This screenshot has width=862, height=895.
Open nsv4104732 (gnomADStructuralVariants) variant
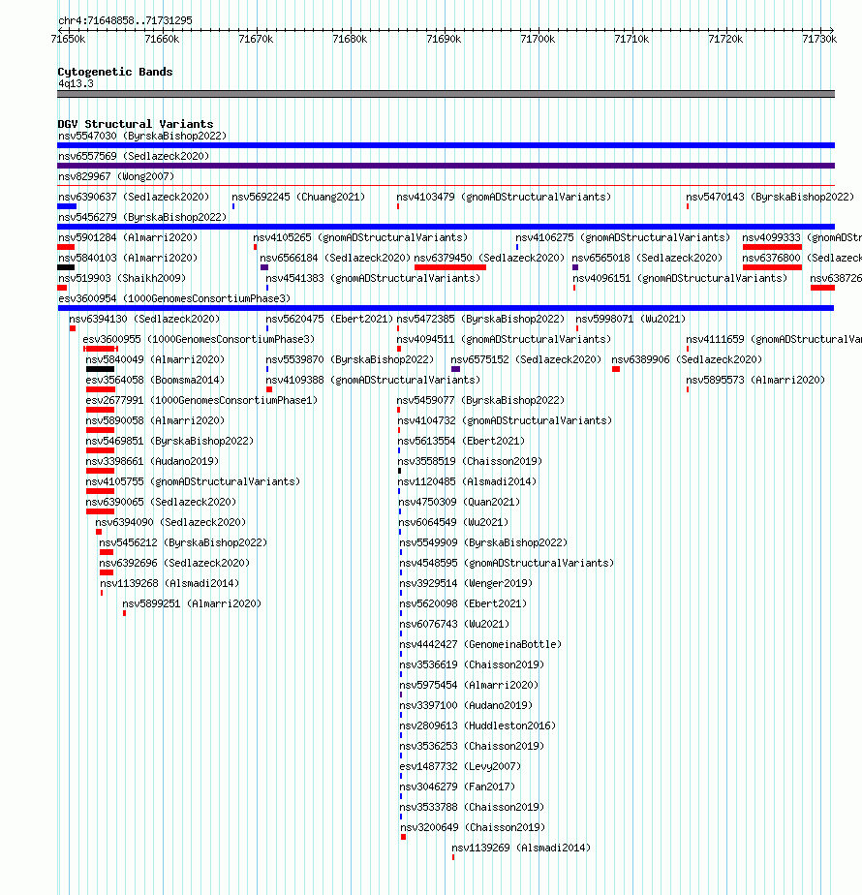[505, 420]
